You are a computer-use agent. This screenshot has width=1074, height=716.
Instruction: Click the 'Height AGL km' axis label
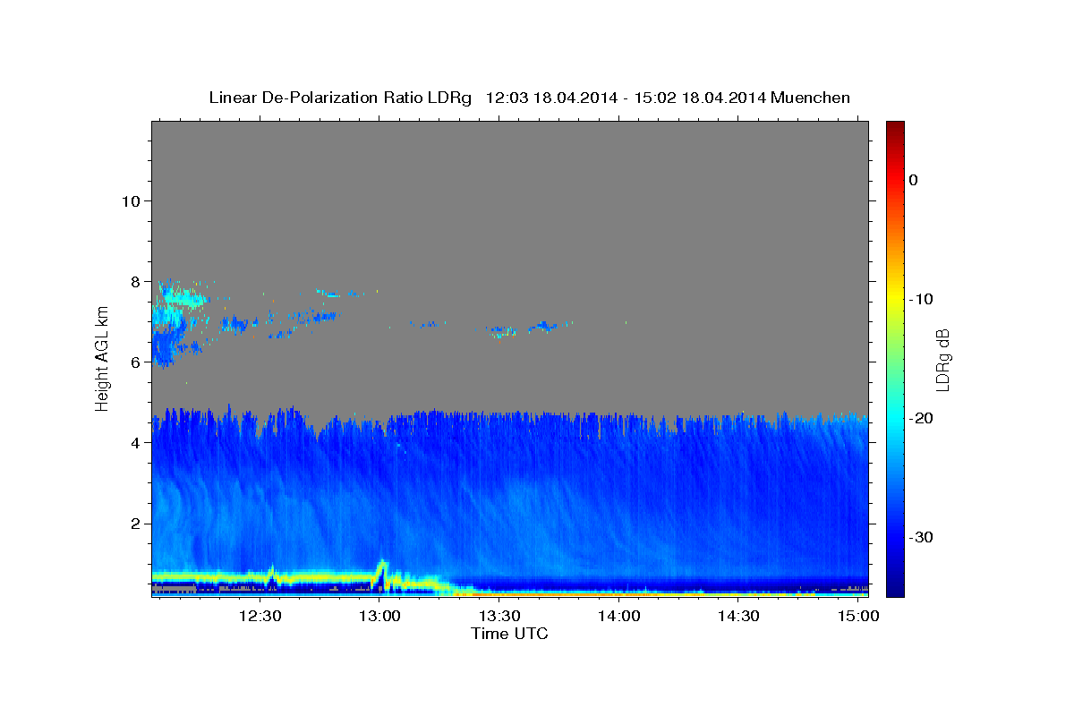click(x=102, y=358)
